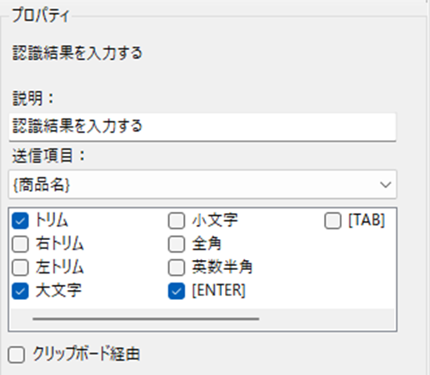Viewport: 430px width, 375px height.
Task: Uncheck the トリム checkbox
Action: (20, 221)
